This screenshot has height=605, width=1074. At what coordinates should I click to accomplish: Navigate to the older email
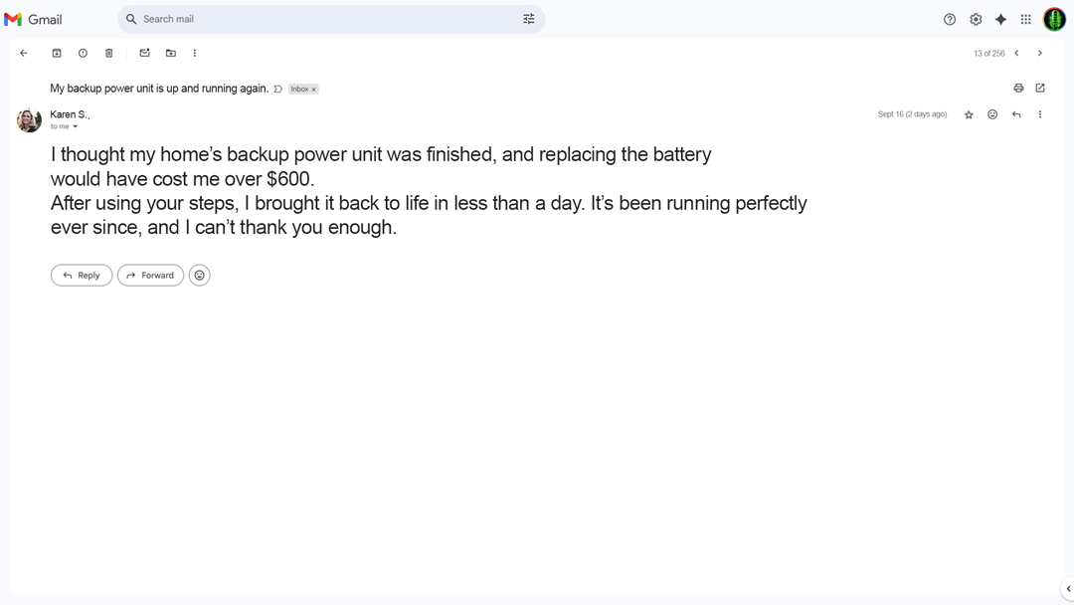click(1040, 53)
